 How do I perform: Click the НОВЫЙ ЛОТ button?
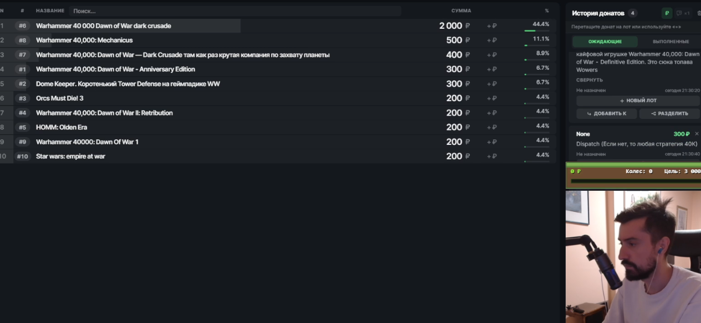click(638, 101)
